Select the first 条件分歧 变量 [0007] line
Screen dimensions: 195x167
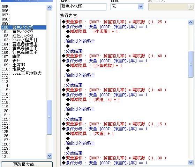tap(104, 27)
